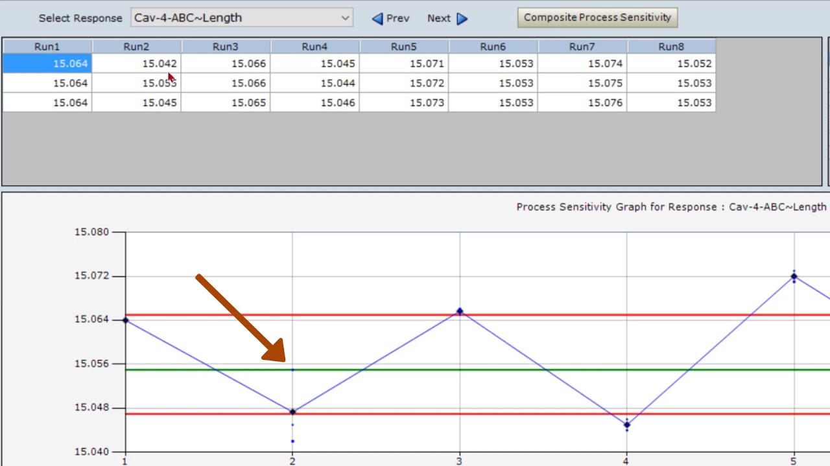Click the Run 1 data point on graph
This screenshot has height=466, width=830.
(x=126, y=320)
